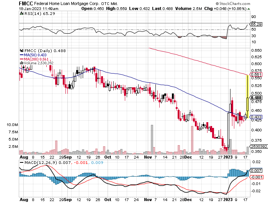Click the volume bars icon in the legend
This screenshot has height=203, width=268.
21,63
